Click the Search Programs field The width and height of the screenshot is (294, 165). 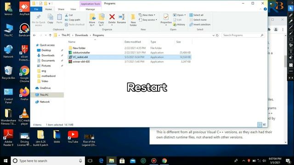coord(243,35)
